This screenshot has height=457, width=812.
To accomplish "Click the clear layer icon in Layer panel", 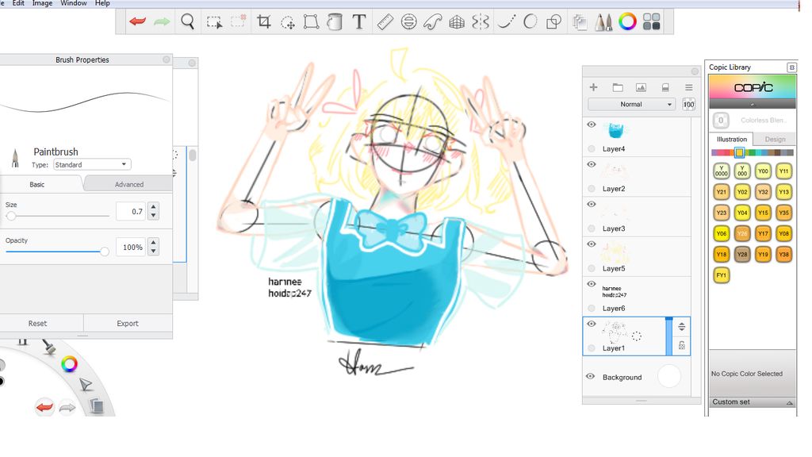I will point(665,87).
